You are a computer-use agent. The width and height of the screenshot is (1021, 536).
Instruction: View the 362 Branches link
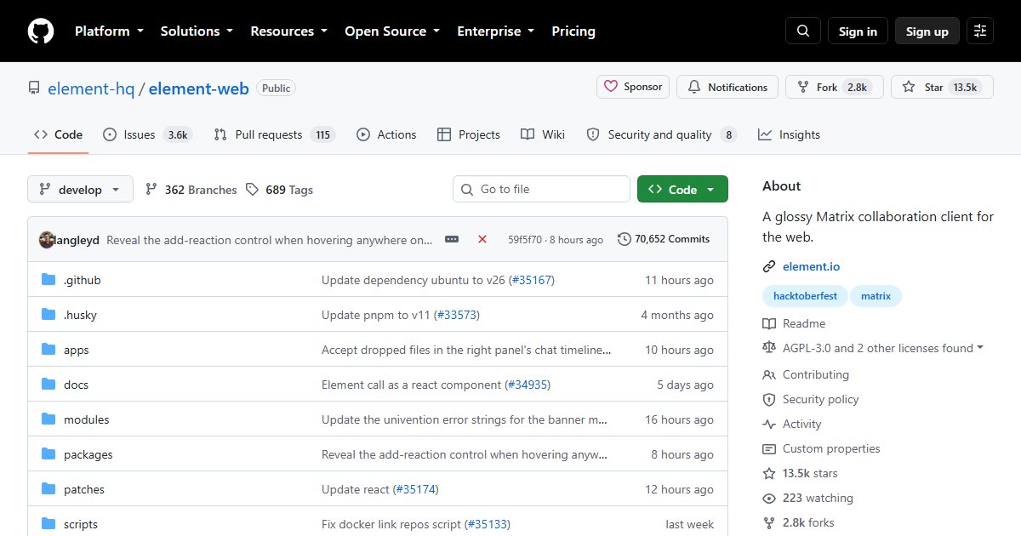click(191, 190)
